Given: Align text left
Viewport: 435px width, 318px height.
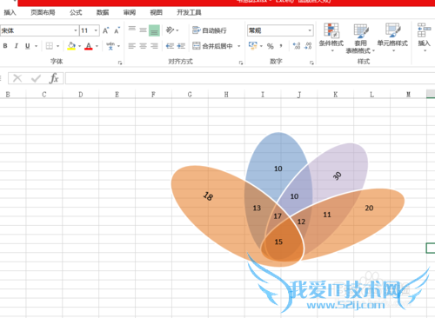Looking at the screenshot, I should click(132, 46).
